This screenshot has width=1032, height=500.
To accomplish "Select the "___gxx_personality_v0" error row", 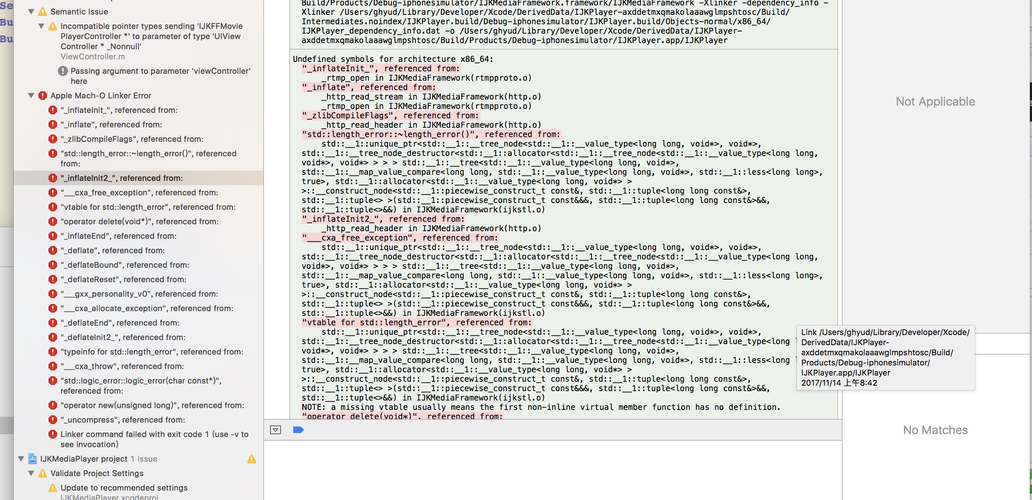I will point(138,294).
